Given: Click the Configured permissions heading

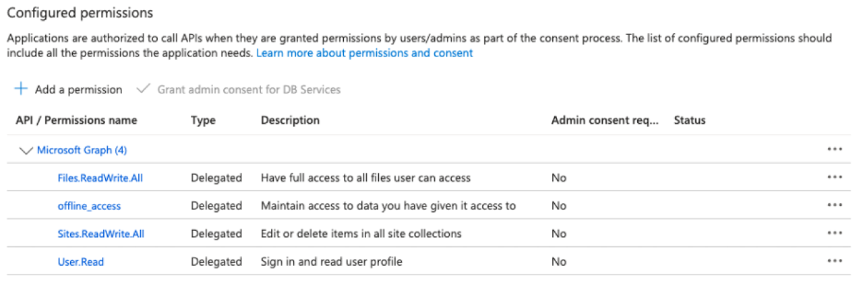Looking at the screenshot, I should [x=80, y=13].
